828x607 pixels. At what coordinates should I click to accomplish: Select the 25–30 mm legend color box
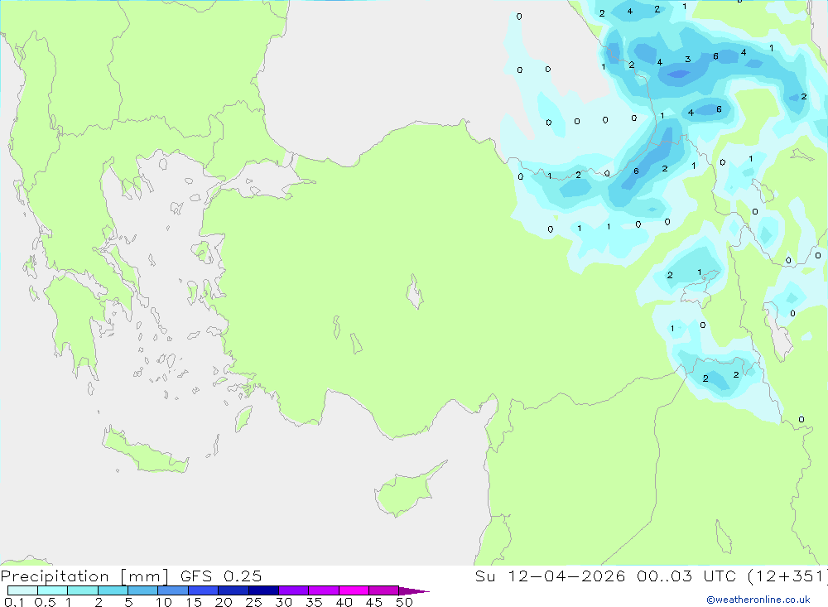tap(263, 590)
